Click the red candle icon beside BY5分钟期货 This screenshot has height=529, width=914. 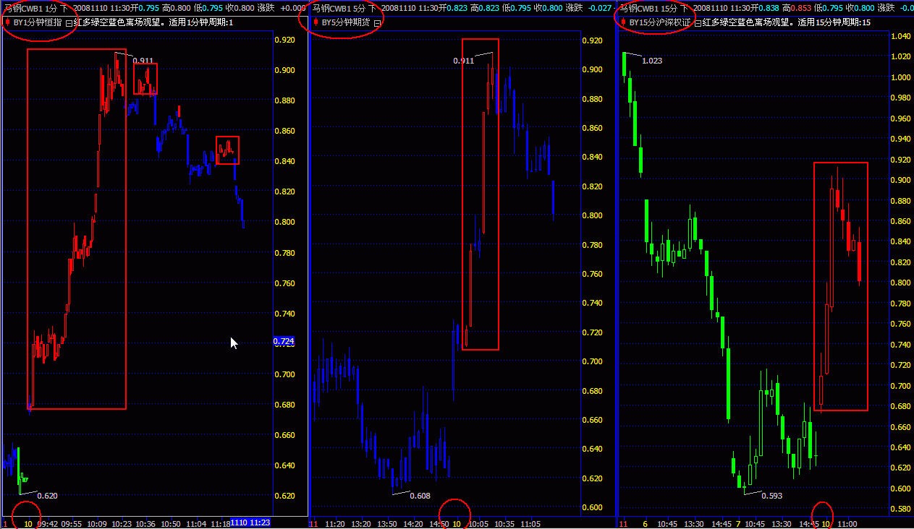(x=316, y=22)
